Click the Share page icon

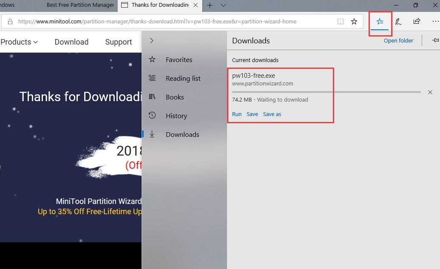(x=417, y=21)
